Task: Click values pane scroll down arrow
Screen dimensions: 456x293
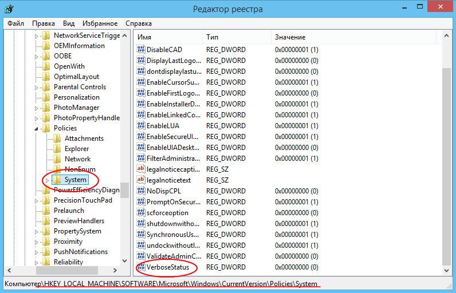Action: [x=446, y=270]
